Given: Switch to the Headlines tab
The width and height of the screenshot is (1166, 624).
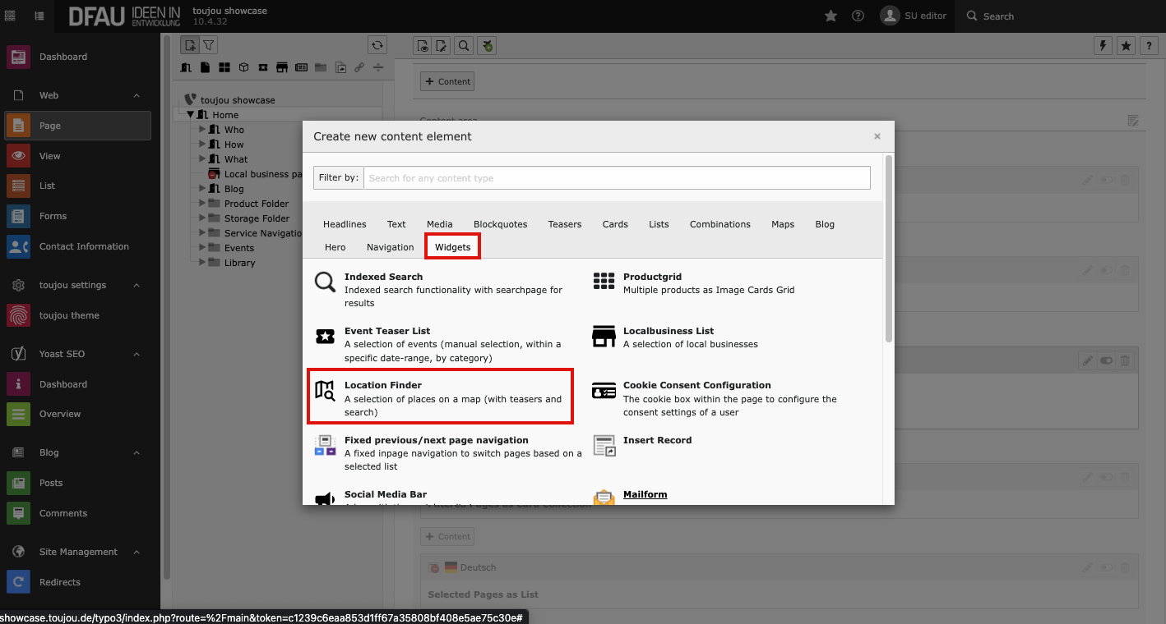Looking at the screenshot, I should coord(345,224).
